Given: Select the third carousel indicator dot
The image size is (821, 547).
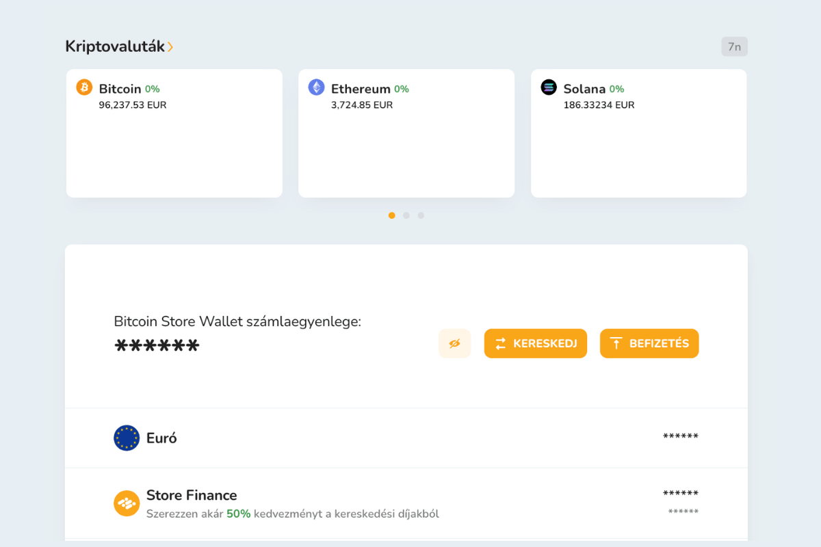Looking at the screenshot, I should (421, 215).
